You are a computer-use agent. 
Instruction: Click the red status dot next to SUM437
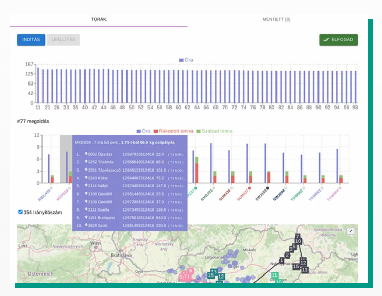click(x=249, y=188)
